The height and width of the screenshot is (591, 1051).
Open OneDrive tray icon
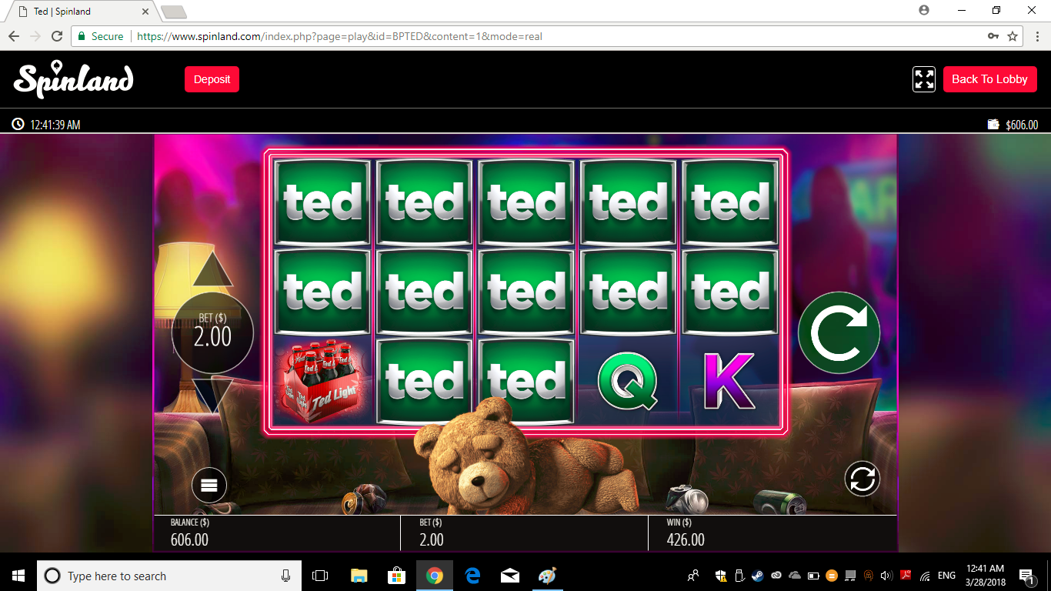795,576
